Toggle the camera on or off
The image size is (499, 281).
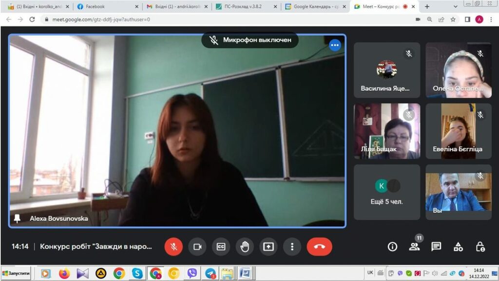click(x=197, y=246)
